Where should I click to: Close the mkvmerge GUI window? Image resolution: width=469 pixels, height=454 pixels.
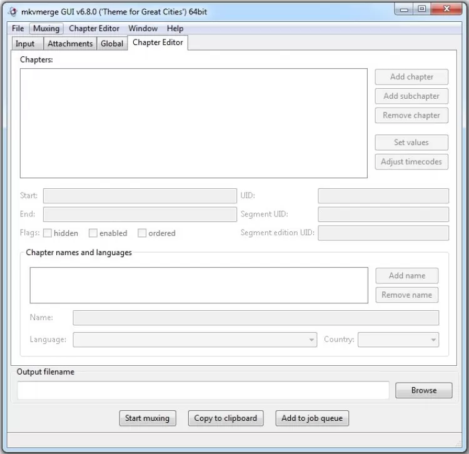446,9
